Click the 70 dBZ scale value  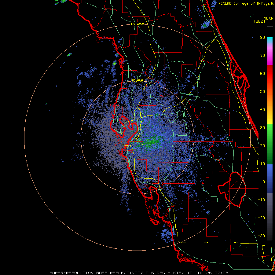point(262,56)
